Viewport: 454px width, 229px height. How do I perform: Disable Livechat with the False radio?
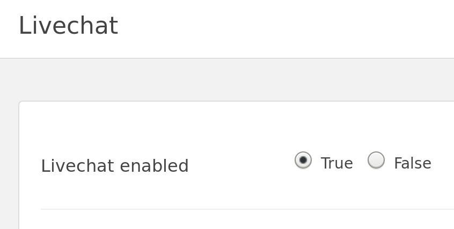point(376,160)
